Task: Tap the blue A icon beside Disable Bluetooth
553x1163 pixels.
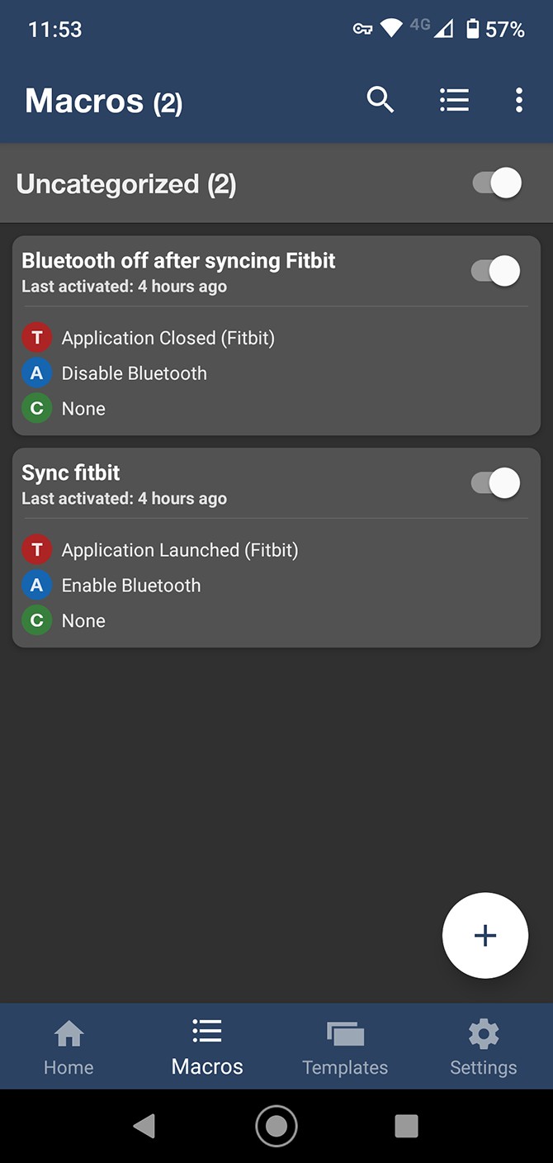Action: 36,373
